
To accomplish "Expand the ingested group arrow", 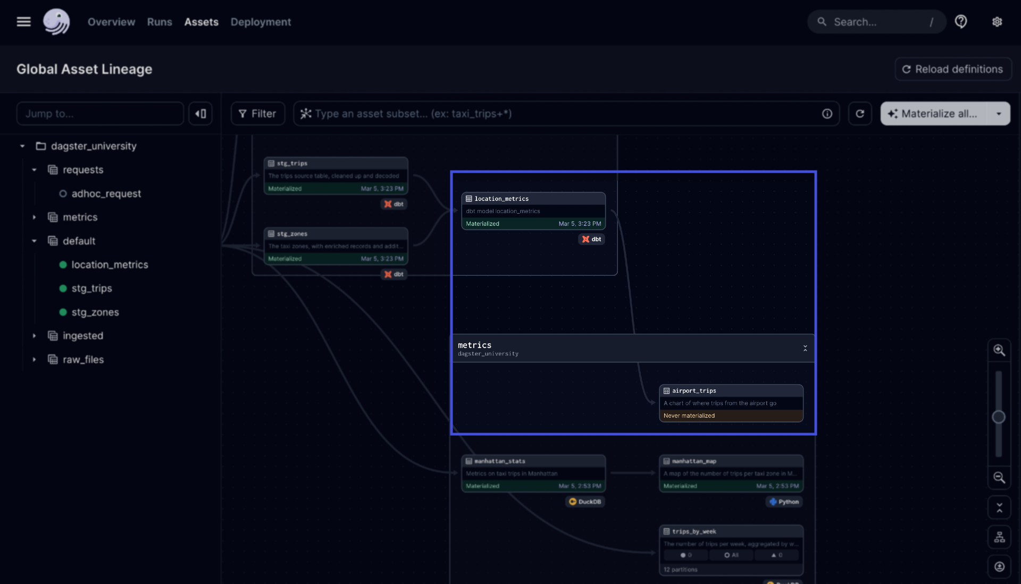I will click(x=34, y=336).
